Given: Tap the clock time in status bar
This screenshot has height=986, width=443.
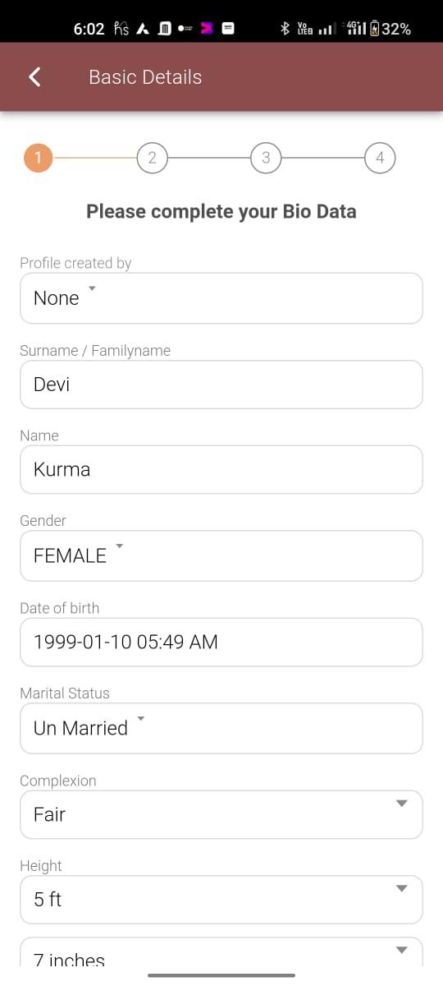Looking at the screenshot, I should (x=89, y=29).
